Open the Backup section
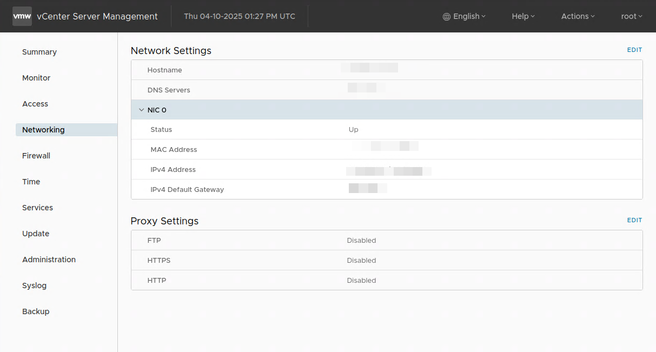This screenshot has width=656, height=352. tap(36, 311)
